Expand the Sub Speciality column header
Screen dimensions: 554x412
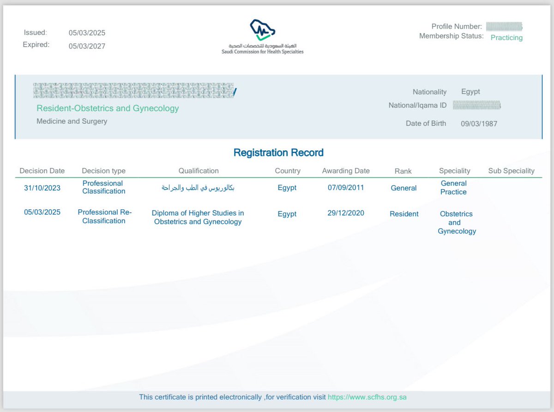click(x=511, y=170)
